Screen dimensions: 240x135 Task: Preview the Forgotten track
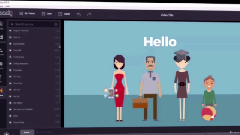coord(10,70)
